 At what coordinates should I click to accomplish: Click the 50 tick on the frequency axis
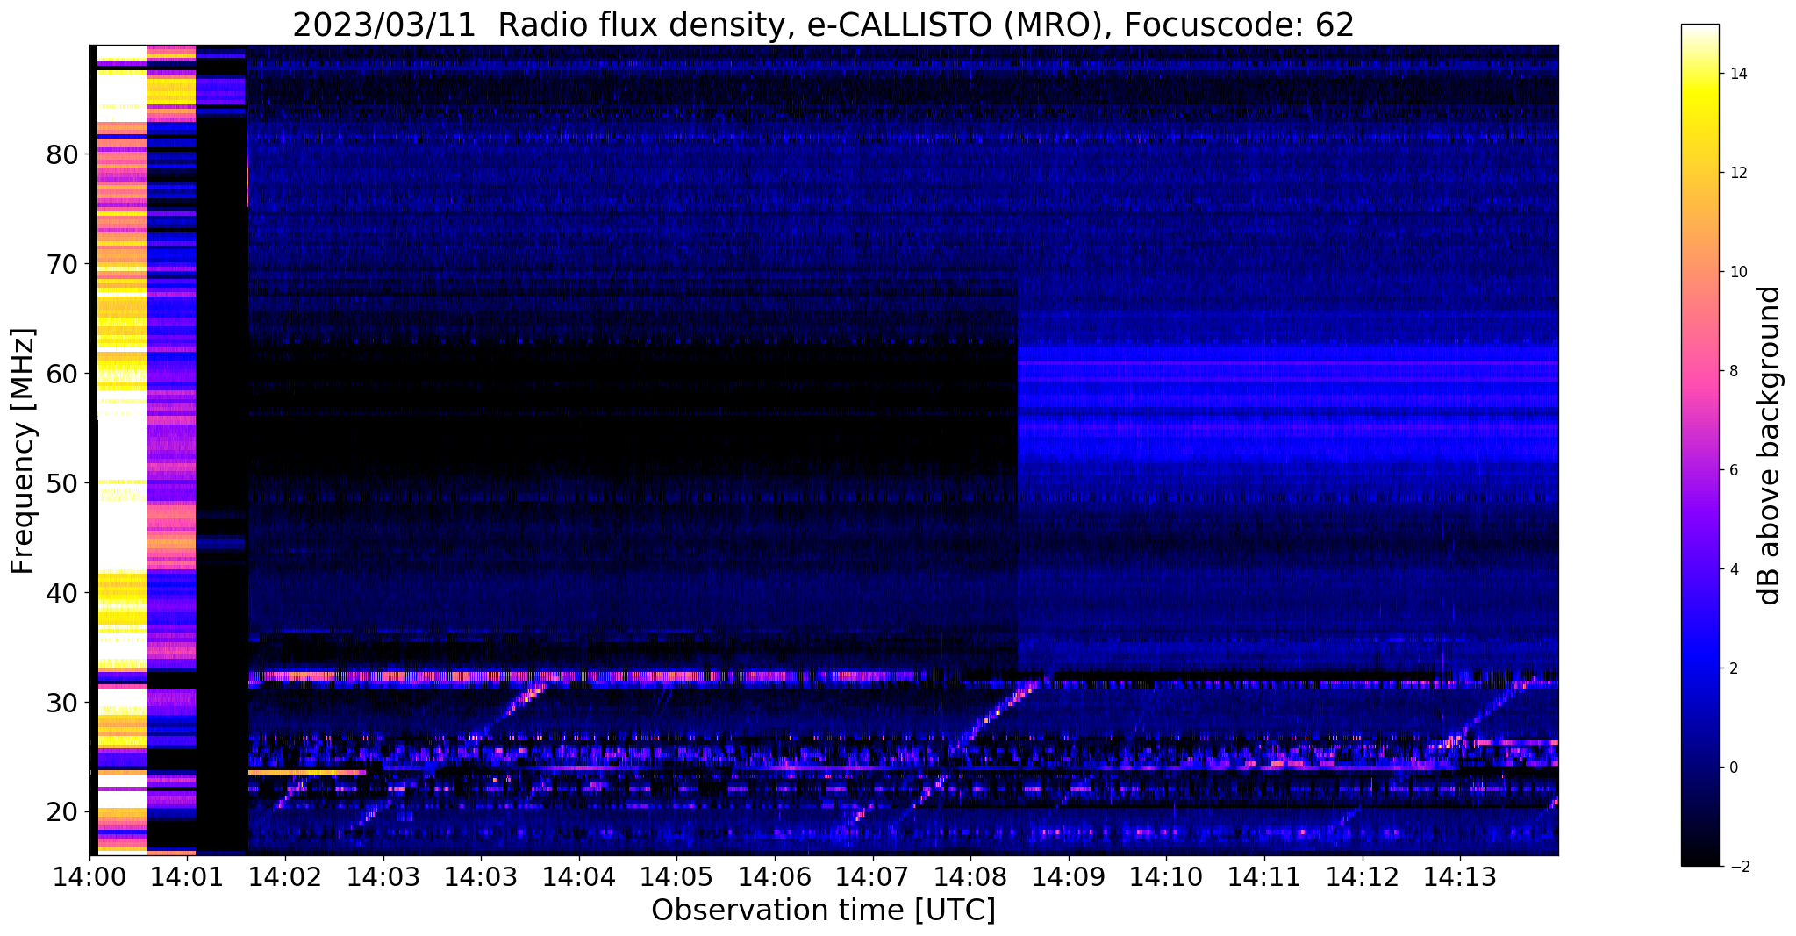tap(62, 483)
